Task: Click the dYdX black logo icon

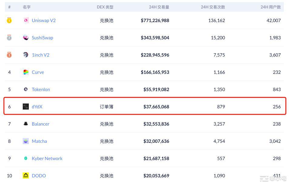Action: tap(26, 107)
